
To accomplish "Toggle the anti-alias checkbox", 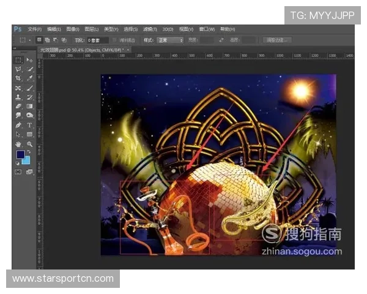I will tap(114, 40).
